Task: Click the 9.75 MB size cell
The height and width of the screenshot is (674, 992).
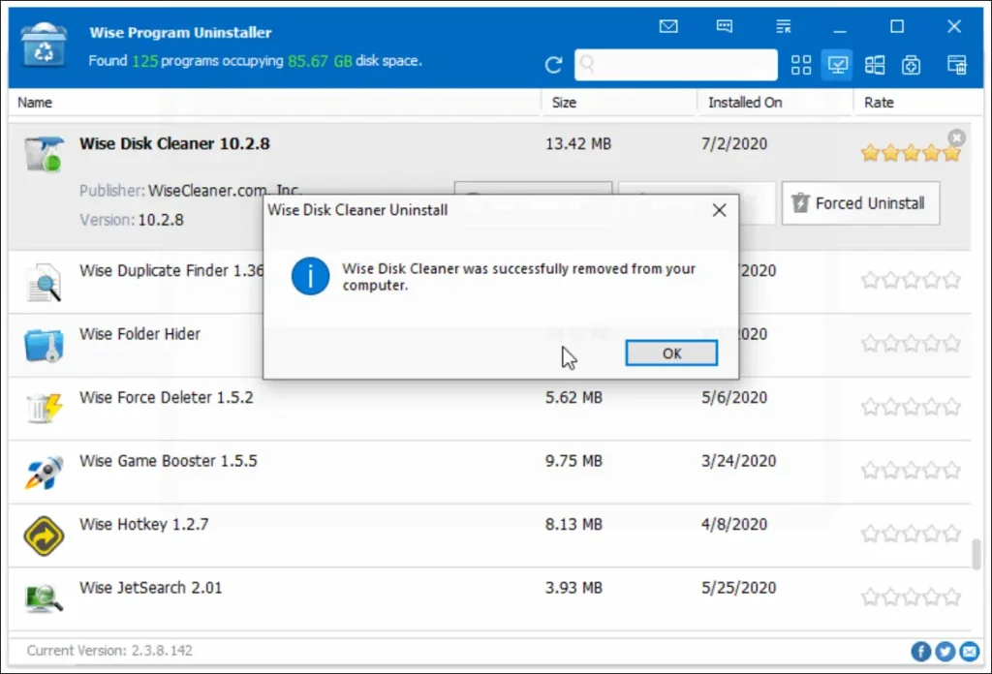Action: pos(573,461)
